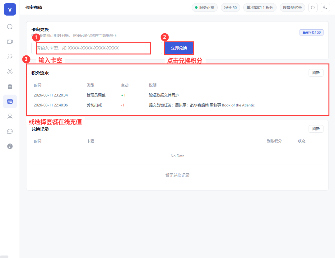Open the sparkle loading sidebar icon
This screenshot has height=258, width=335.
pyautogui.click(x=10, y=56)
